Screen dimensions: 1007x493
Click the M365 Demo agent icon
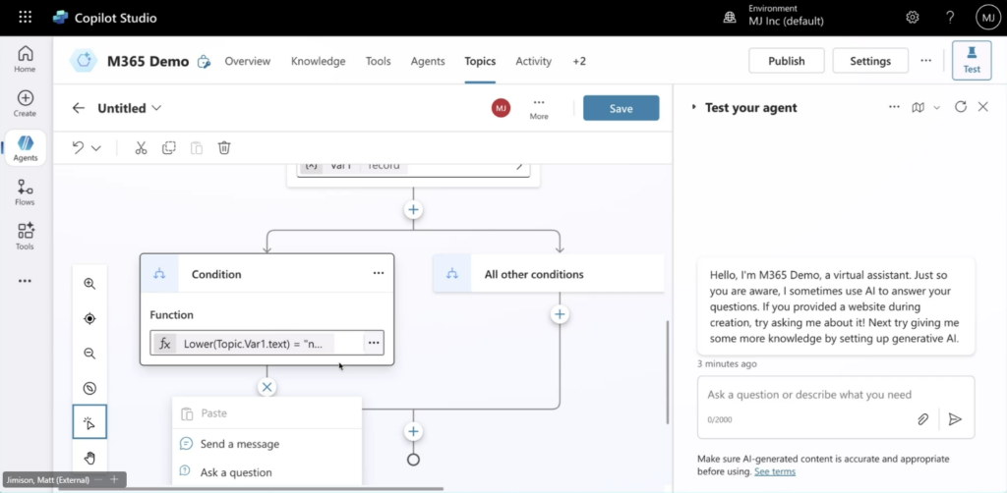(84, 61)
